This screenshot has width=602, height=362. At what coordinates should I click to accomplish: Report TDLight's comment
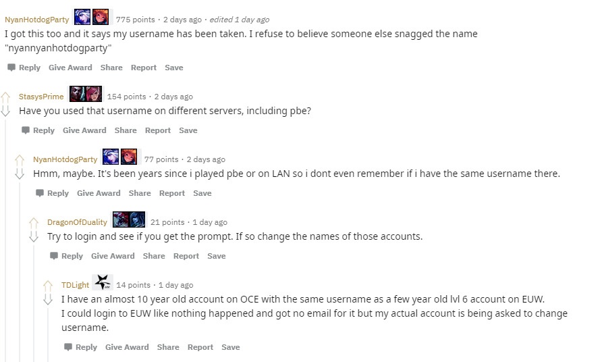200,347
